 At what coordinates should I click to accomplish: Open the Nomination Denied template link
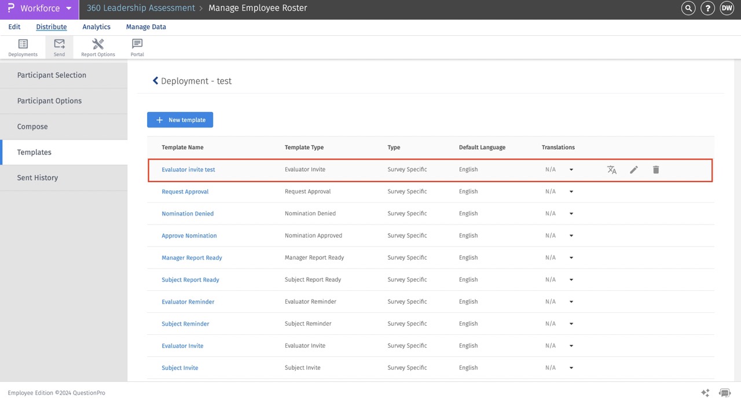coord(188,213)
